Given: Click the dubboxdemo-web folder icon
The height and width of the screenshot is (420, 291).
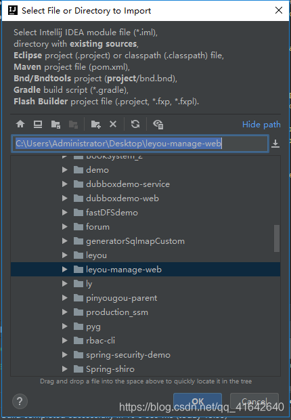Looking at the screenshot, I should click(79, 198).
